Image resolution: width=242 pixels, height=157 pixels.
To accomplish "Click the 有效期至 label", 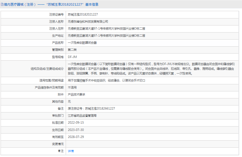I will 58,137.
